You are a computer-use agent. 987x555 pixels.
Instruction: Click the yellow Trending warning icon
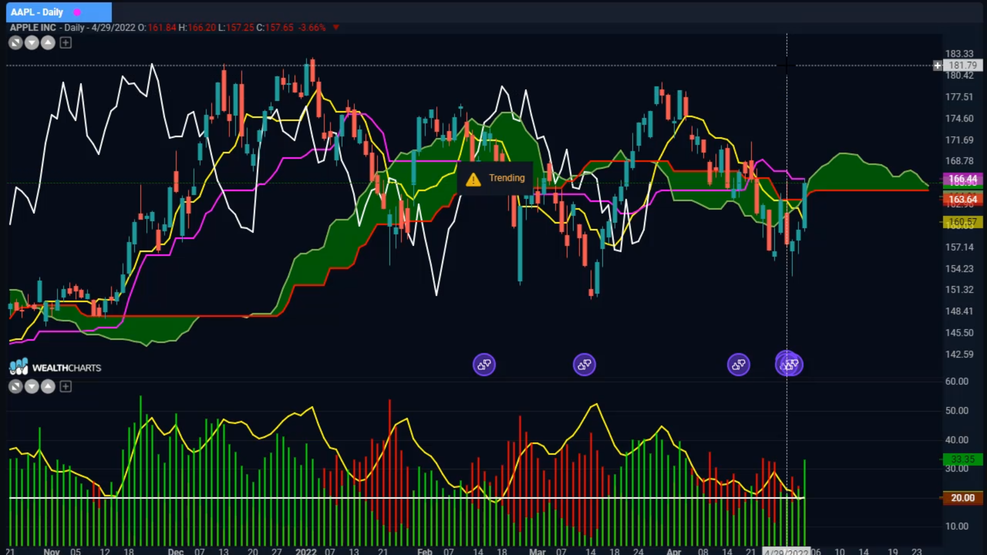click(473, 179)
